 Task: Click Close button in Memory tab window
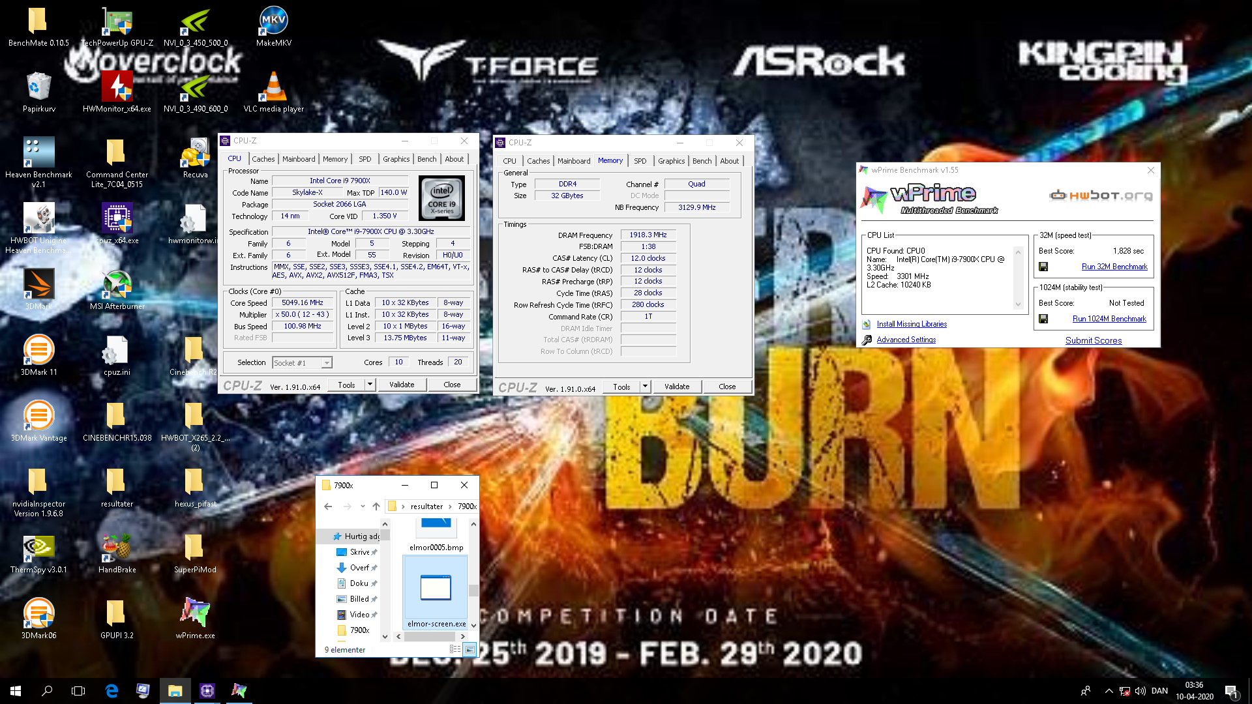pyautogui.click(x=727, y=387)
